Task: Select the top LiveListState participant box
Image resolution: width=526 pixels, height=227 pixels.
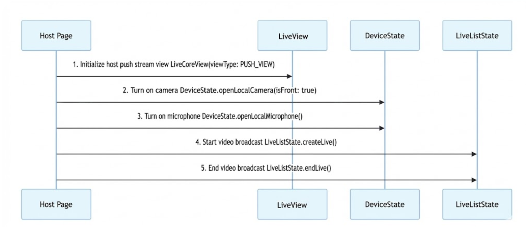Action: point(477,36)
